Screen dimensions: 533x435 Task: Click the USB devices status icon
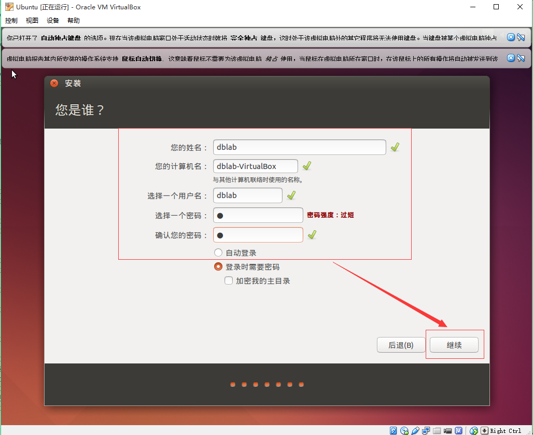tap(415, 430)
